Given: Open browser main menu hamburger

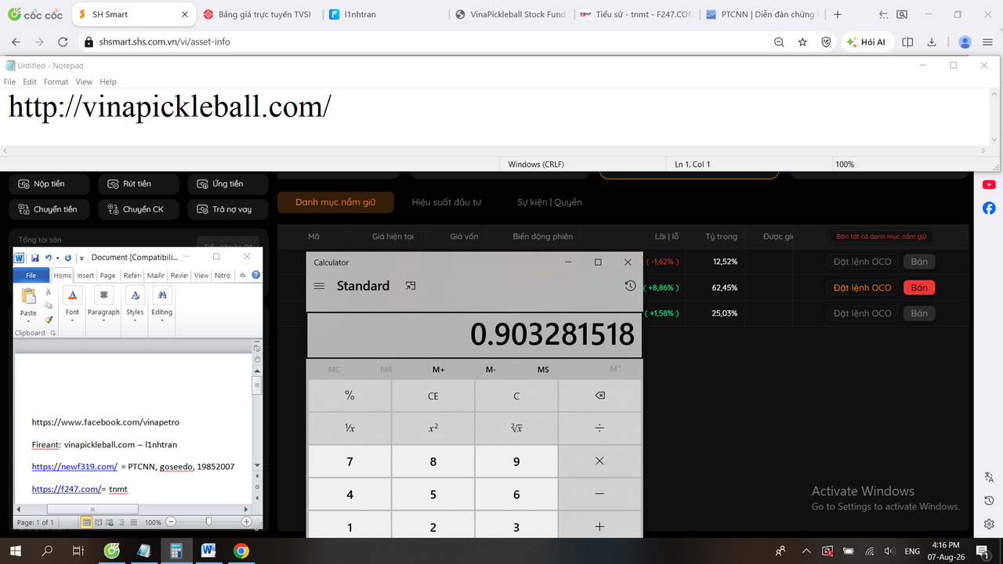Looking at the screenshot, I should click(988, 42).
